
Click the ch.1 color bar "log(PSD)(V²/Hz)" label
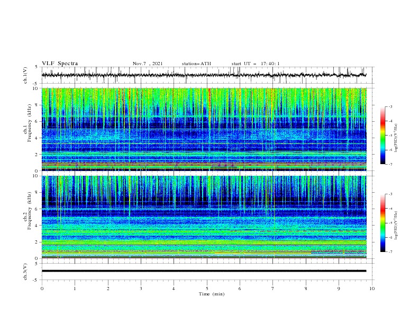pos(396,138)
